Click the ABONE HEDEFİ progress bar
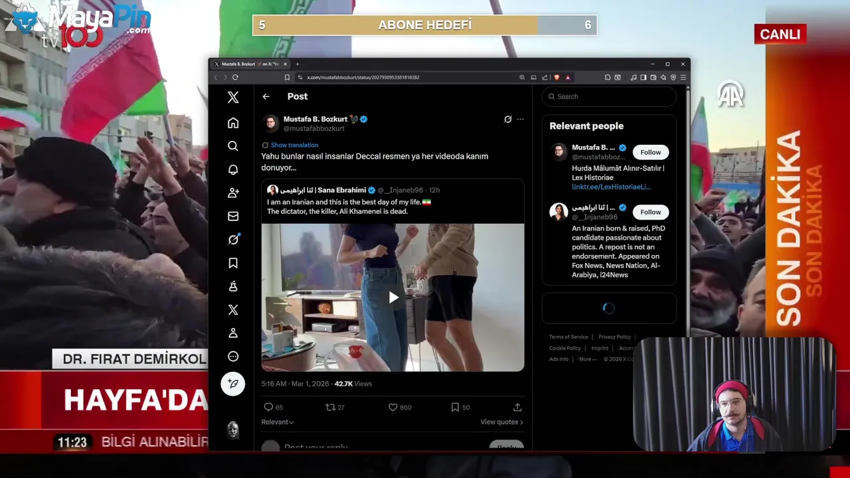850x478 pixels. tap(425, 25)
